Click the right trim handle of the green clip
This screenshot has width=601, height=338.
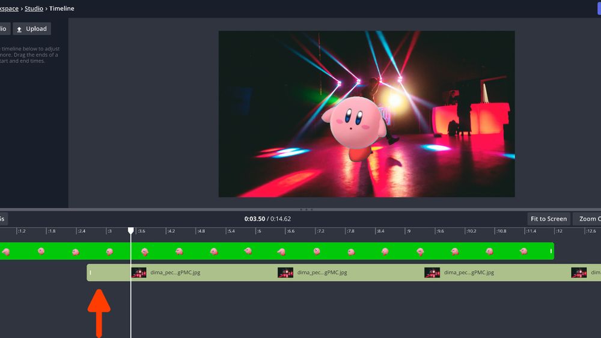click(551, 251)
